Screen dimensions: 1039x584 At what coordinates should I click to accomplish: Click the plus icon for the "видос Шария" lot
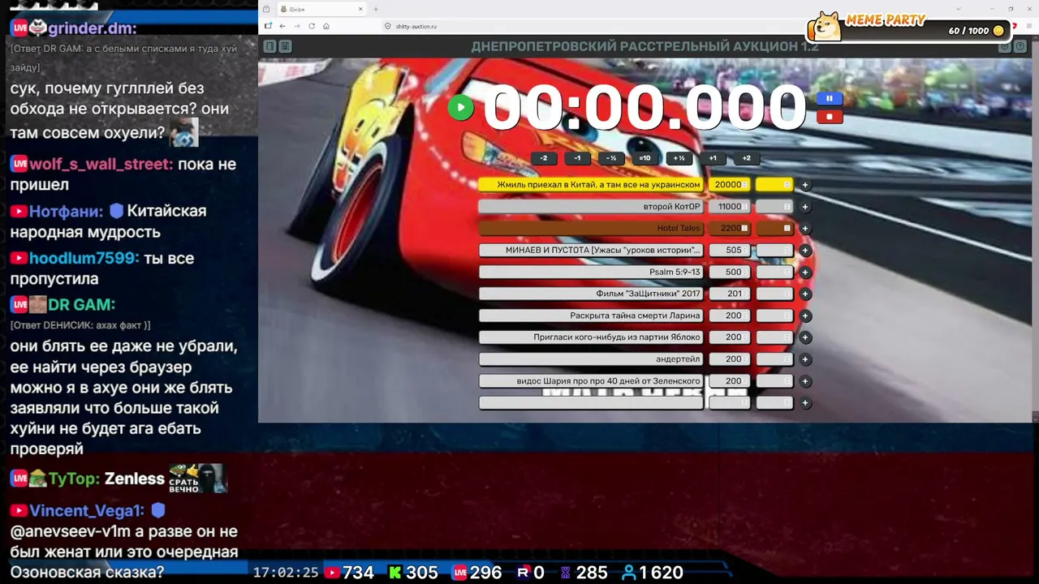[x=805, y=381]
